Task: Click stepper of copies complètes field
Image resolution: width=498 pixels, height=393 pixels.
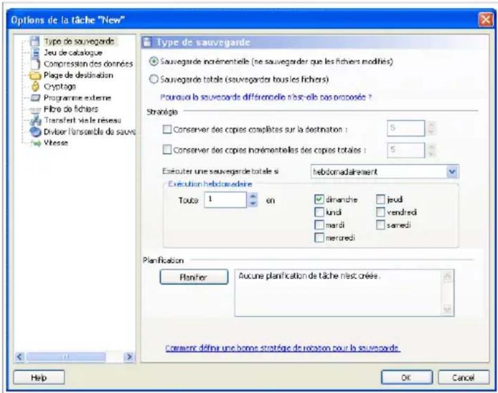Action: coord(431,128)
